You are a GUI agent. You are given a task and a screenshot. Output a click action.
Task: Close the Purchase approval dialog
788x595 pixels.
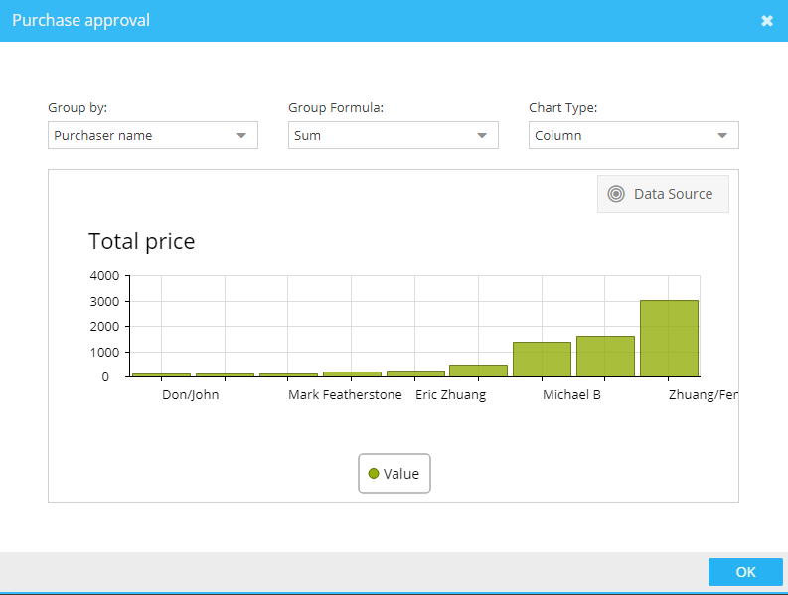point(767,21)
